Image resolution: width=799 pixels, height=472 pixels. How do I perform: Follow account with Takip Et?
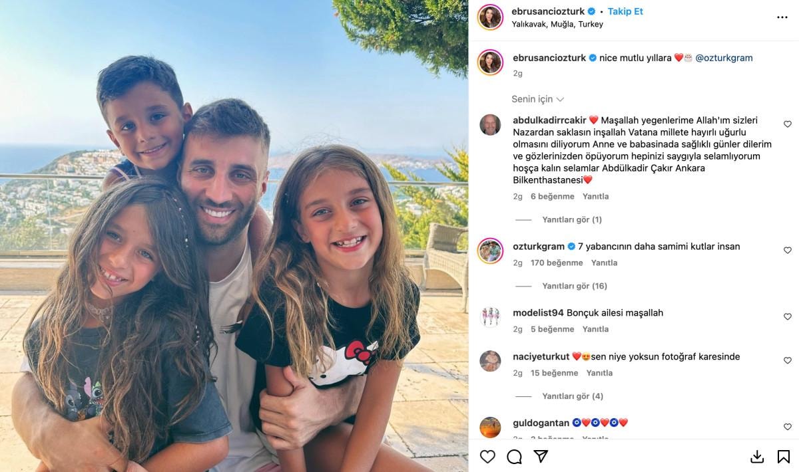coord(625,11)
